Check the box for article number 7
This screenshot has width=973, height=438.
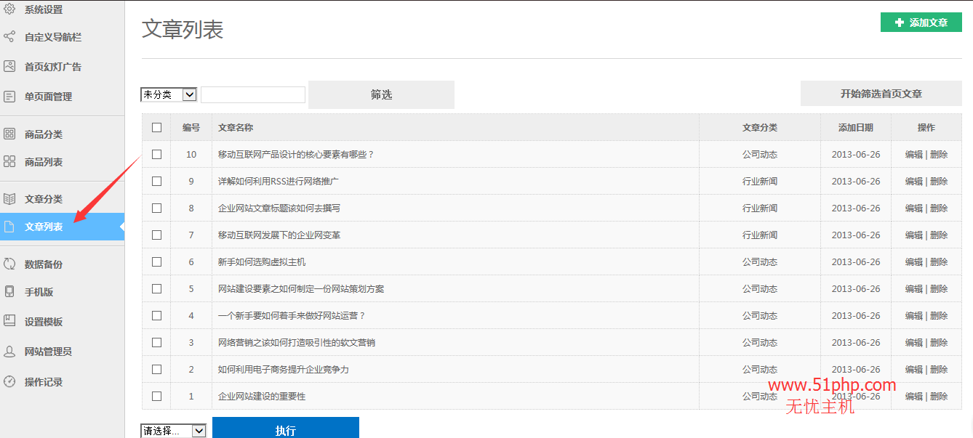(156, 235)
